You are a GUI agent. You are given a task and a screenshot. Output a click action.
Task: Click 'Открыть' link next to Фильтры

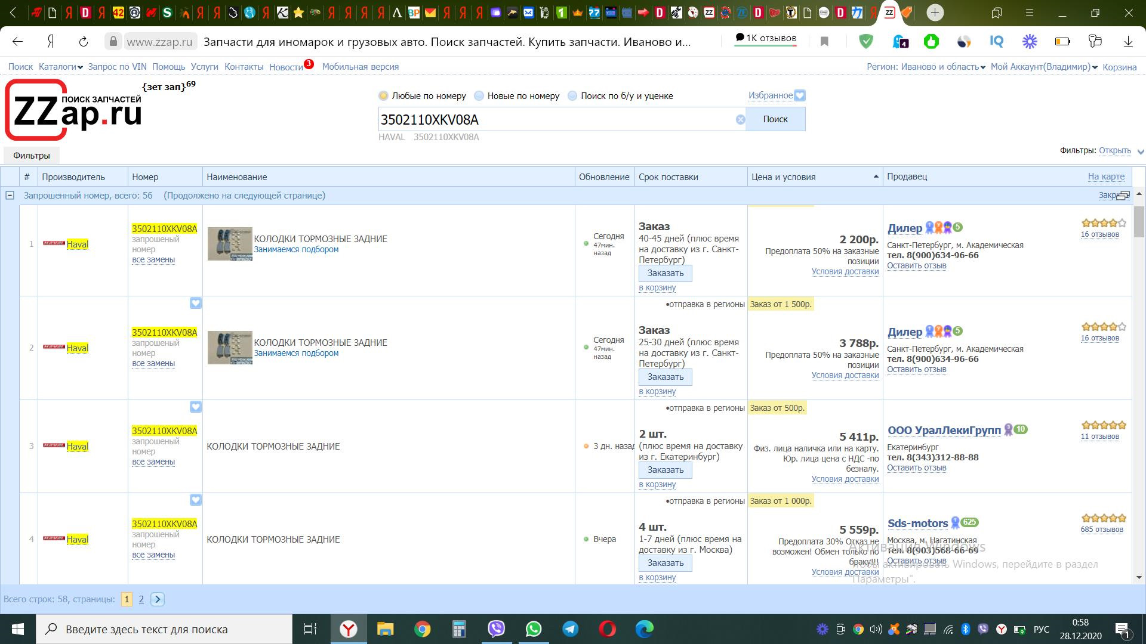pos(1115,150)
